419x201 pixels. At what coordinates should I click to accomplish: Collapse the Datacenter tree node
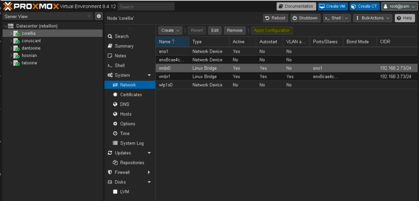point(6,26)
